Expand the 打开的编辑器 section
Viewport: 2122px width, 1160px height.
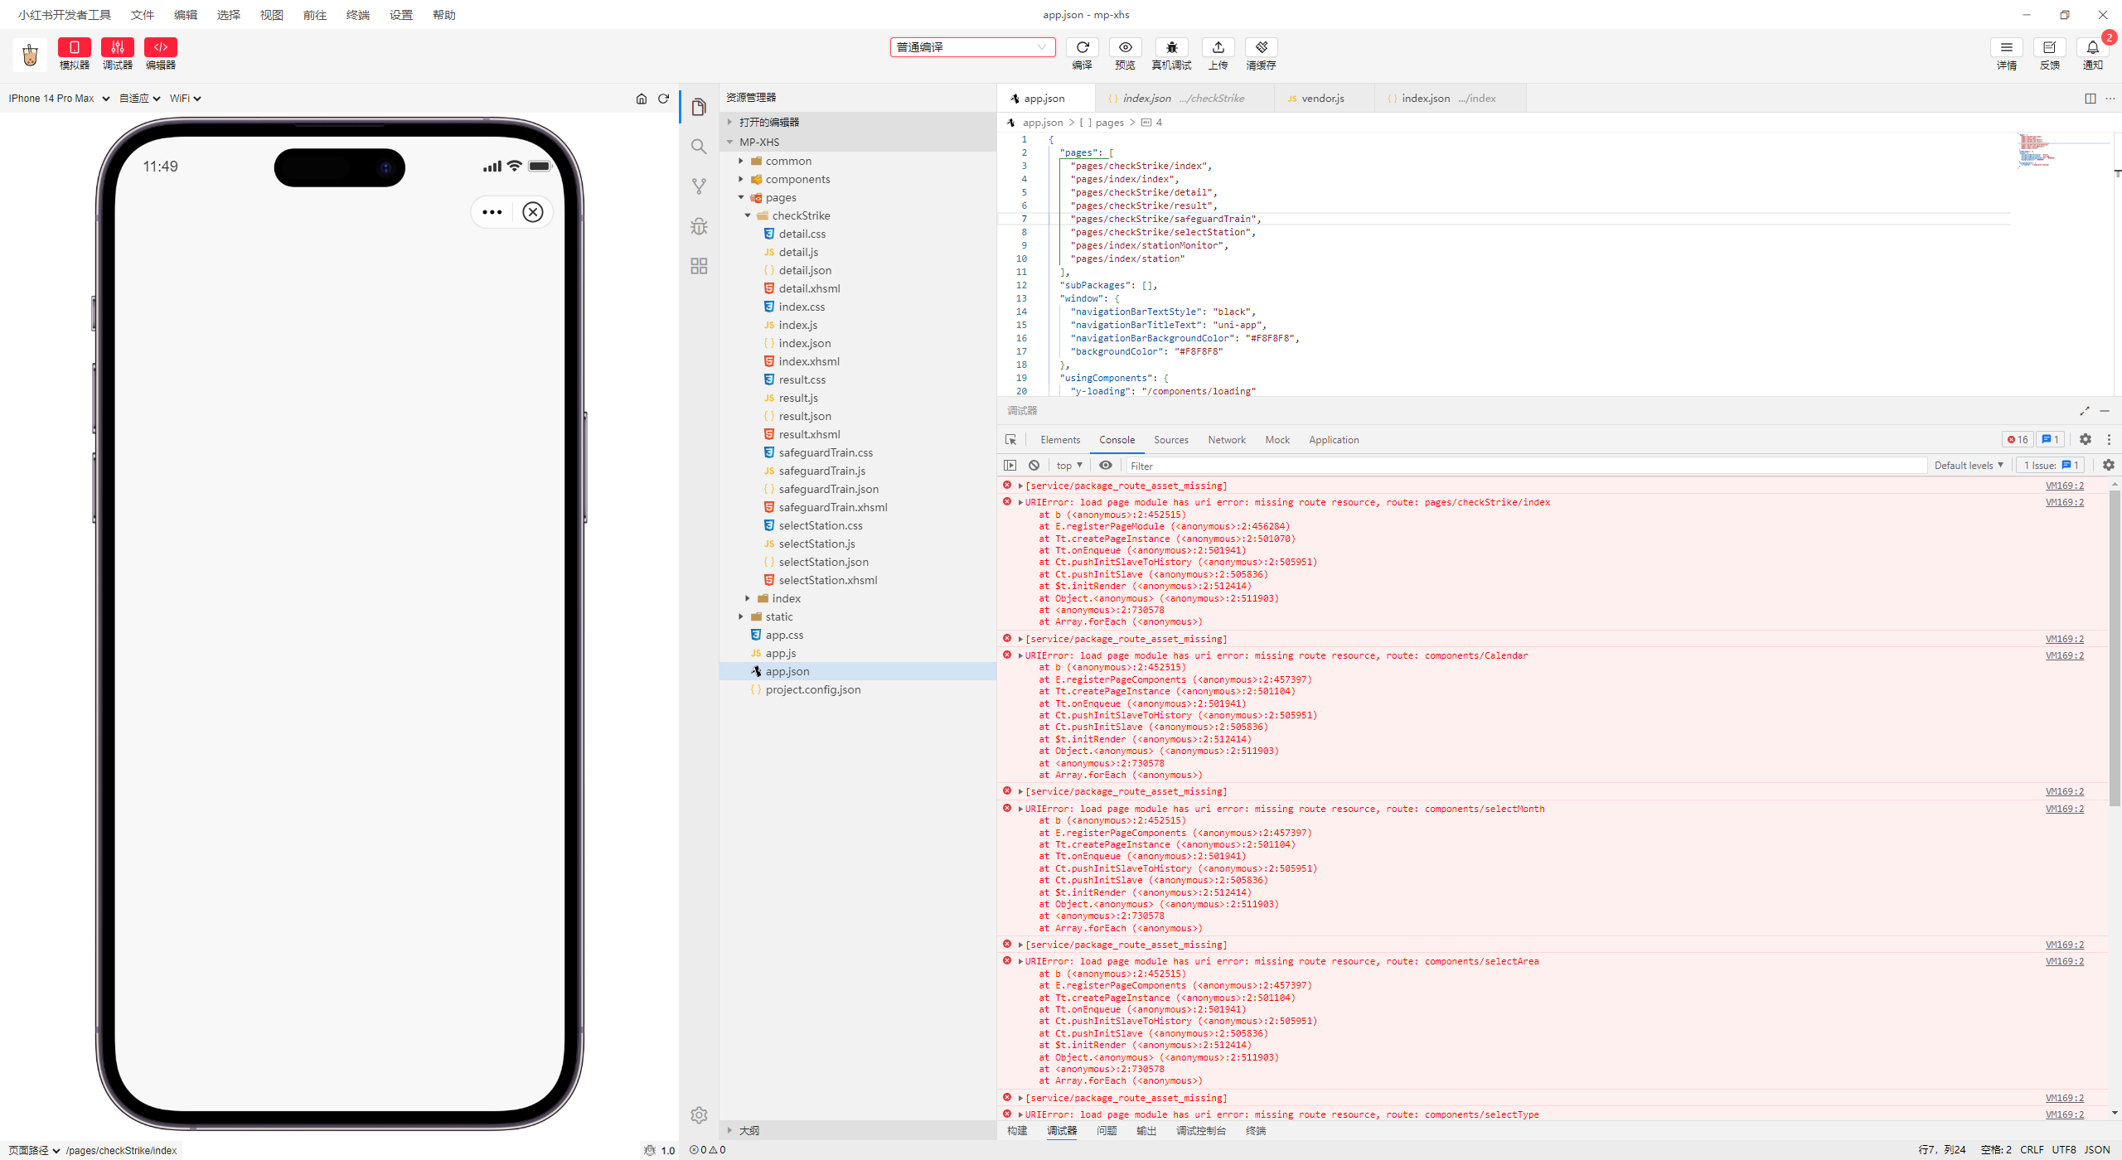[x=858, y=122]
